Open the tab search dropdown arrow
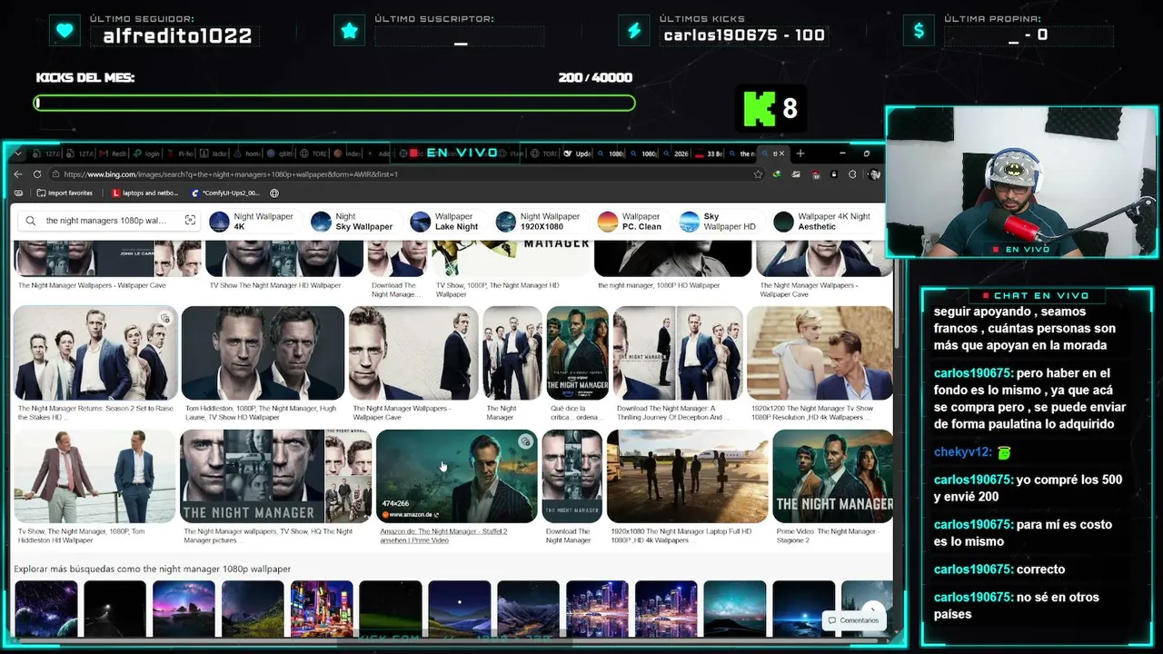 coord(16,154)
